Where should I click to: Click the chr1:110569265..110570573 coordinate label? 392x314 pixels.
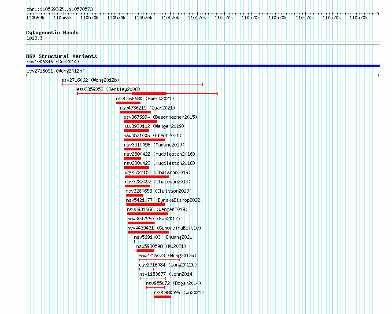coord(59,9)
